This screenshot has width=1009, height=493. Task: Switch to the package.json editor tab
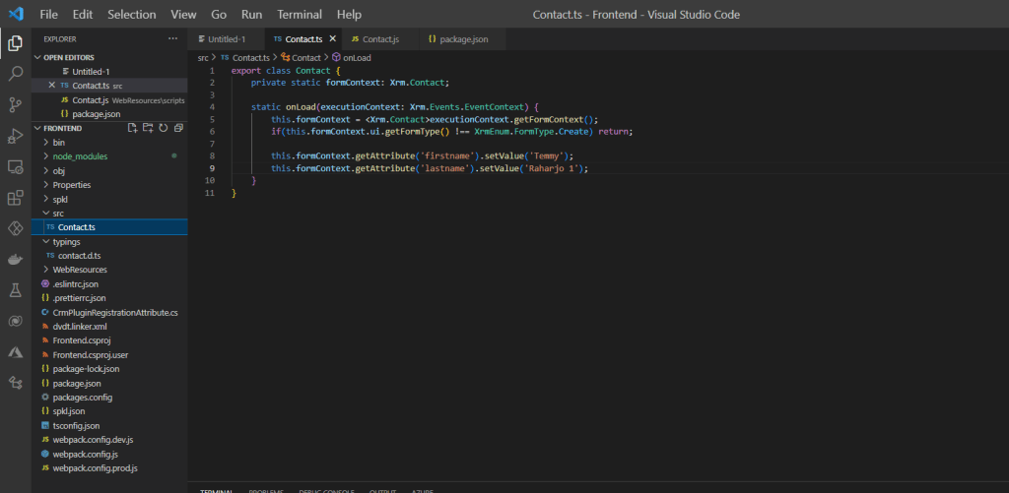click(x=462, y=39)
